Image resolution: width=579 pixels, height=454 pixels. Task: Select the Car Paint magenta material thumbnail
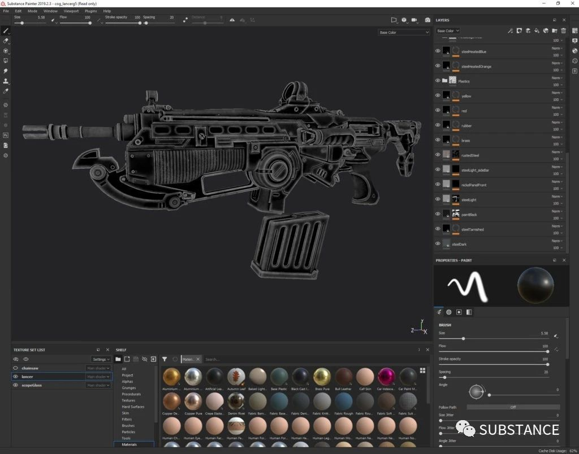(x=386, y=377)
